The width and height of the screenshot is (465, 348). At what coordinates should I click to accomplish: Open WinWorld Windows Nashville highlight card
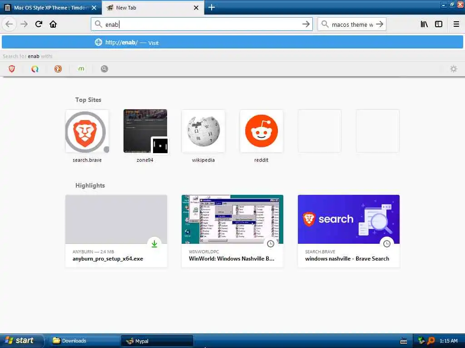pos(232,231)
